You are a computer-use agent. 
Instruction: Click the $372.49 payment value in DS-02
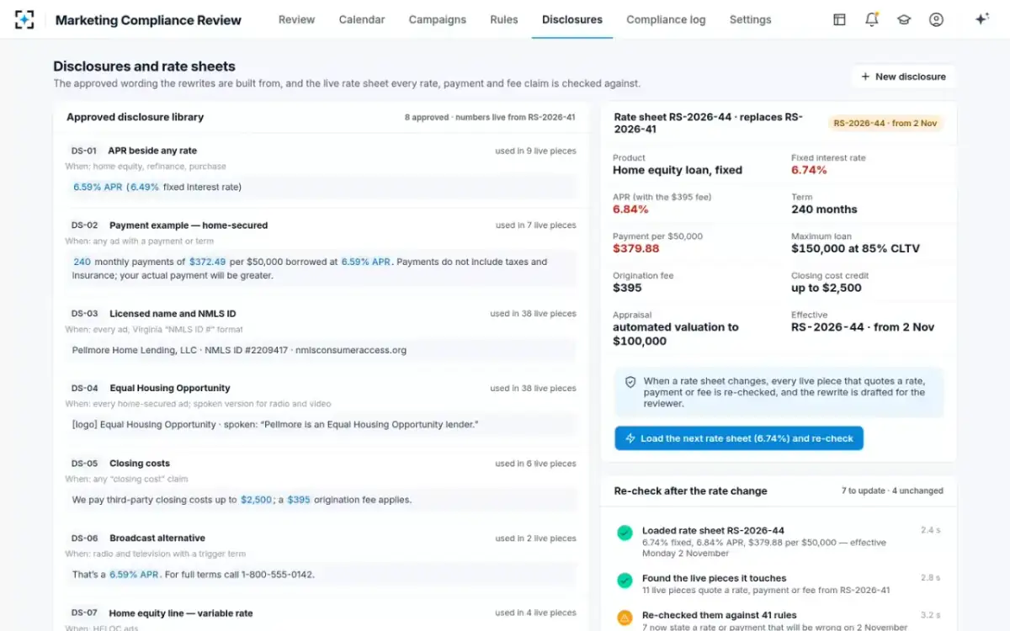click(x=207, y=262)
